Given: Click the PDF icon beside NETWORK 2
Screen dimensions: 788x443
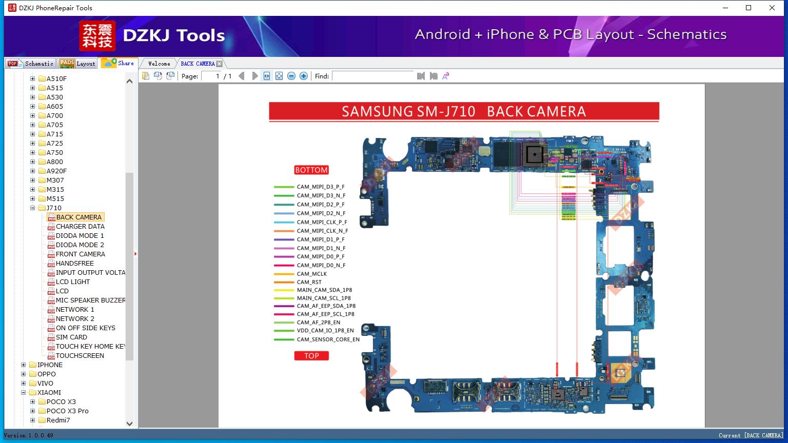Looking at the screenshot, I should point(51,319).
